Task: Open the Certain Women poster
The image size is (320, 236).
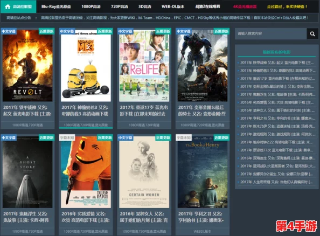Action: [144, 172]
